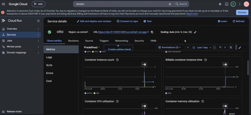Click Connect to repo
This screenshot has height=115, width=251.
click(127, 21)
